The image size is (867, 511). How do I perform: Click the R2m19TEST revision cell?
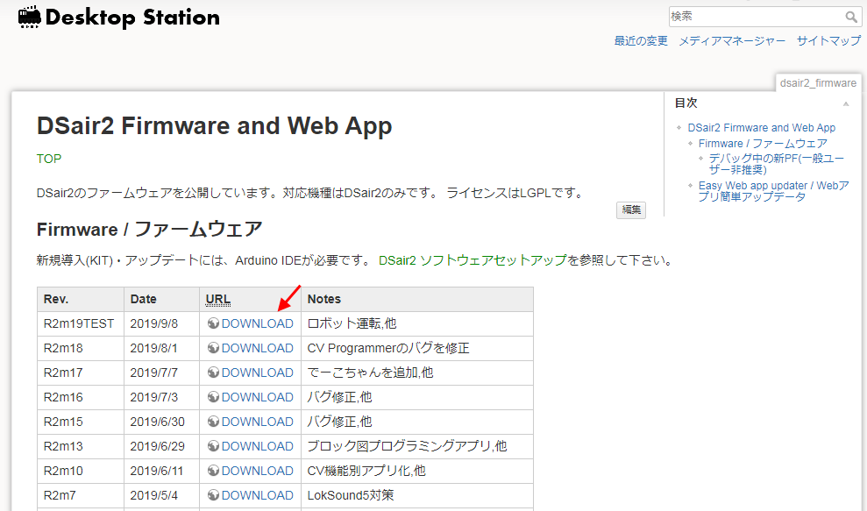(79, 323)
